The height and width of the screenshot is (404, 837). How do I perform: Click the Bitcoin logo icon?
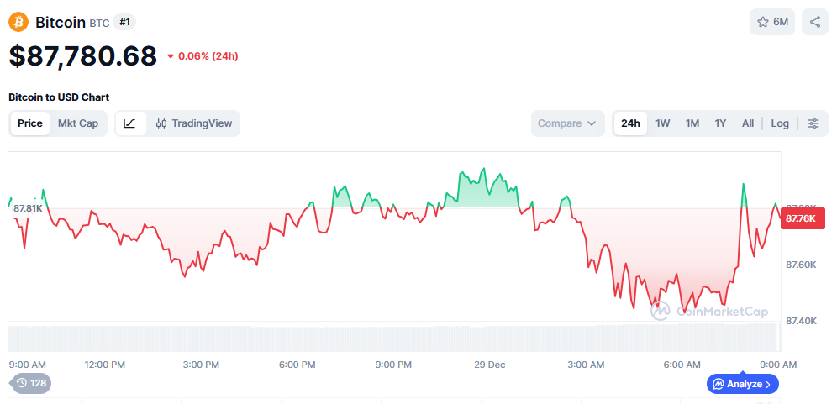click(18, 22)
